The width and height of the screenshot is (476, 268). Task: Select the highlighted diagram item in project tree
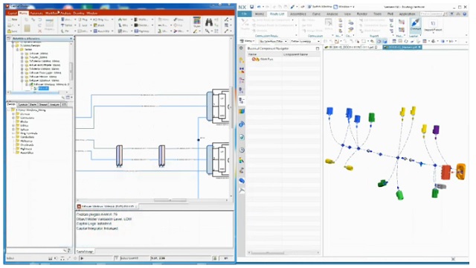coord(43,89)
